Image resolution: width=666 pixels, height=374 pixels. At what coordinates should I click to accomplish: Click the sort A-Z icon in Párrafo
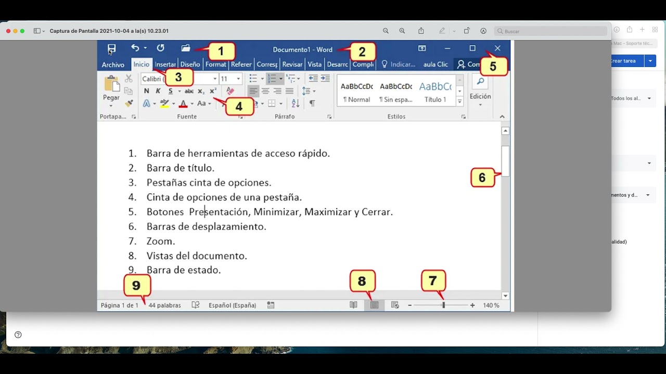tap(296, 103)
